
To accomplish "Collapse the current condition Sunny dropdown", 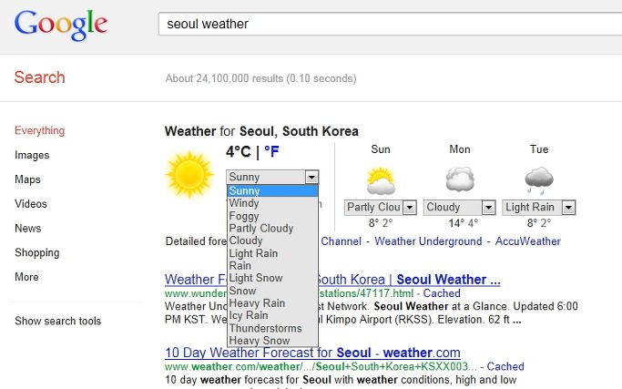I will tap(311, 177).
